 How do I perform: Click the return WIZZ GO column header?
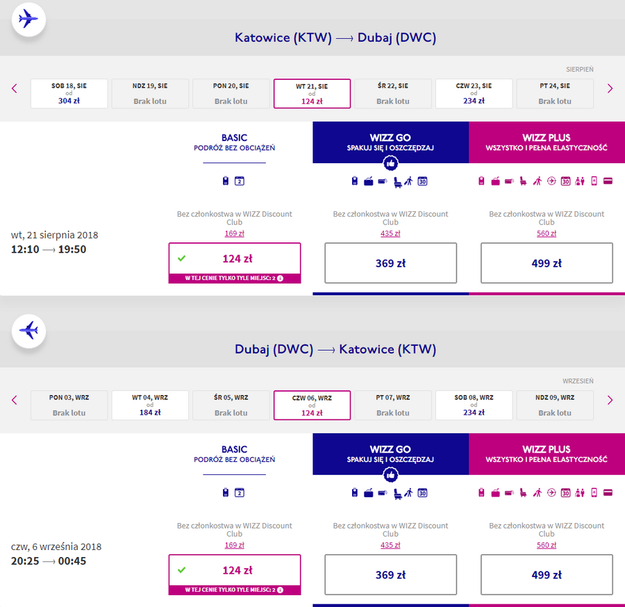pyautogui.click(x=390, y=454)
